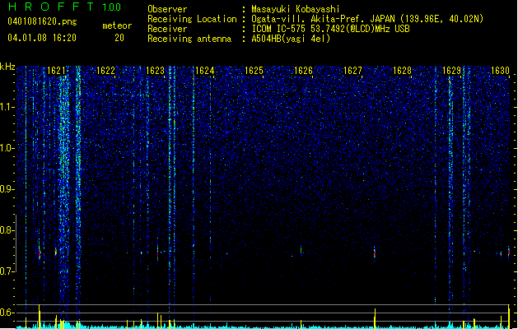Click the 0.8 kHz axis label
Image resolution: width=518 pixels, height=329 pixels.
pos(7,230)
